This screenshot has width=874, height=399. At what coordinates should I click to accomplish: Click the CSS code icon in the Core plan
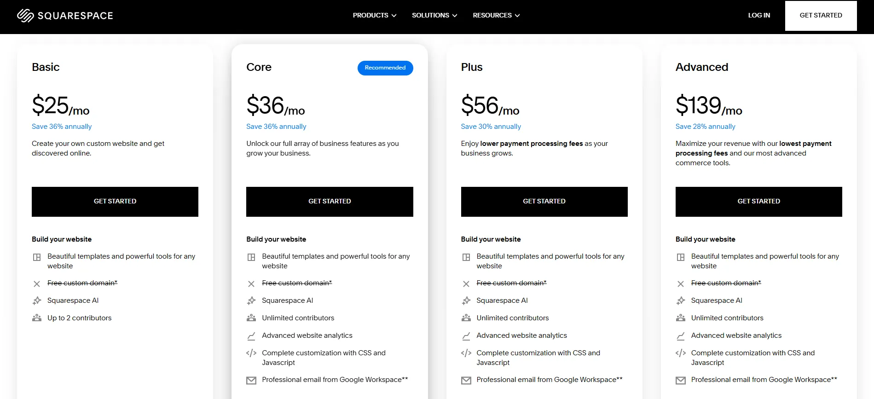tap(252, 353)
